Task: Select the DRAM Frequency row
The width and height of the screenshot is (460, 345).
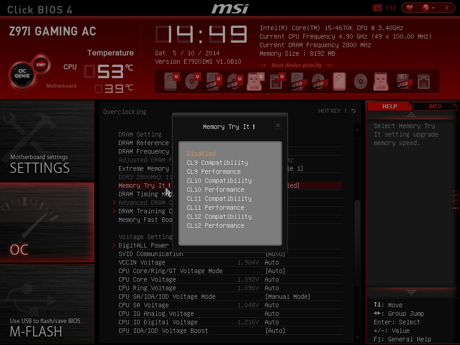Action: pos(230,151)
